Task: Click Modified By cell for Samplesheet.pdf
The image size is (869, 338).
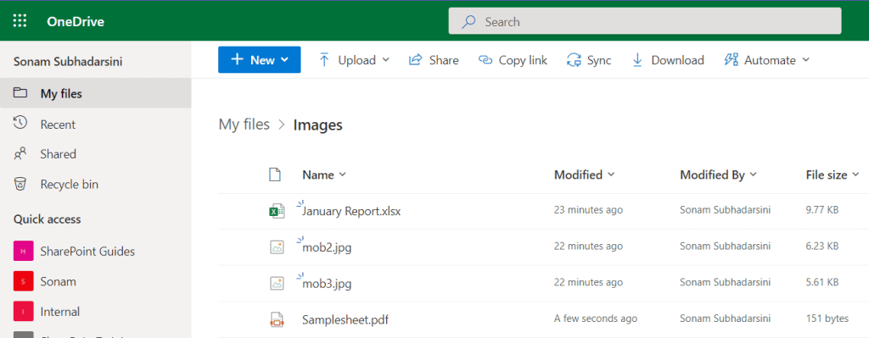Action: click(726, 319)
